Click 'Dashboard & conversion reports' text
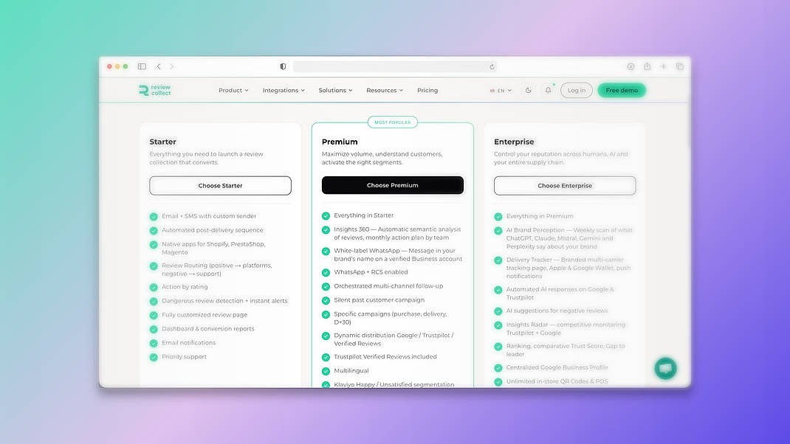The width and height of the screenshot is (790, 444). (x=208, y=329)
